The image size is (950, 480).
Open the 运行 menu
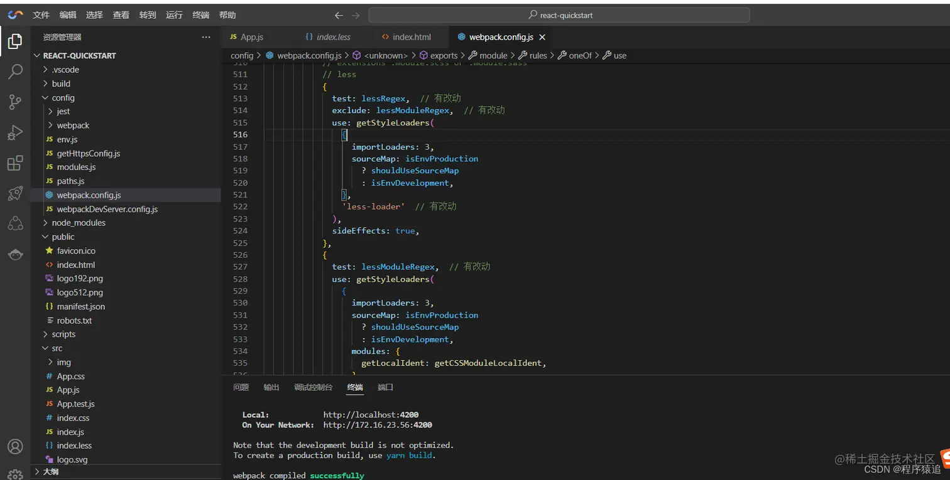(x=174, y=15)
